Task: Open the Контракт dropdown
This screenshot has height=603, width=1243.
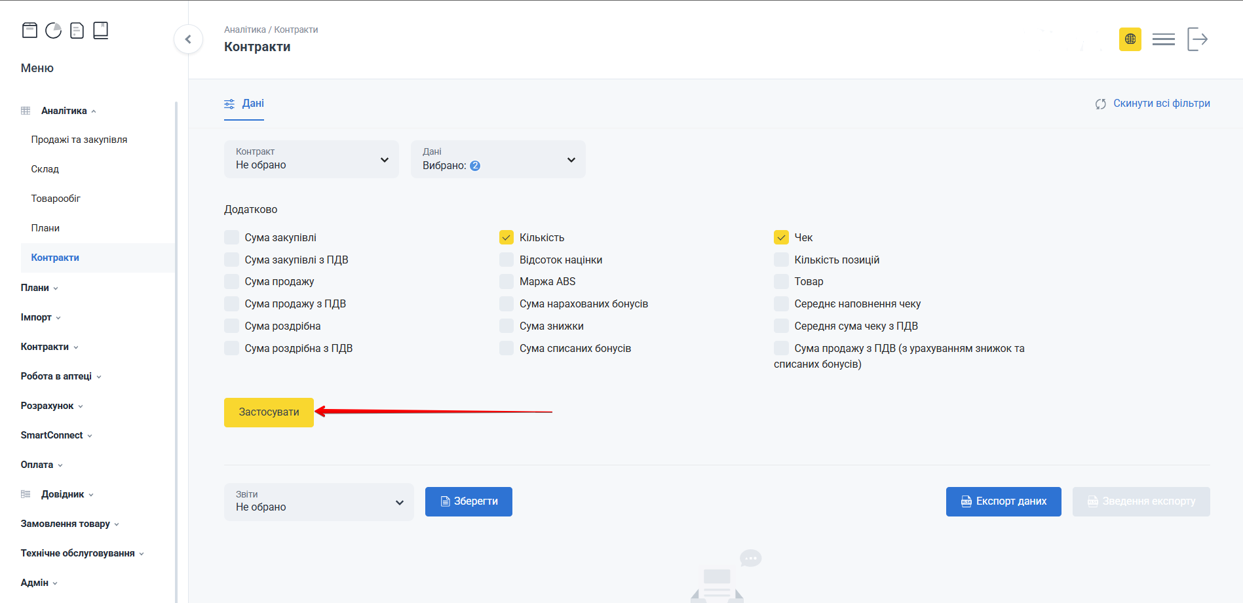Action: pyautogui.click(x=311, y=159)
